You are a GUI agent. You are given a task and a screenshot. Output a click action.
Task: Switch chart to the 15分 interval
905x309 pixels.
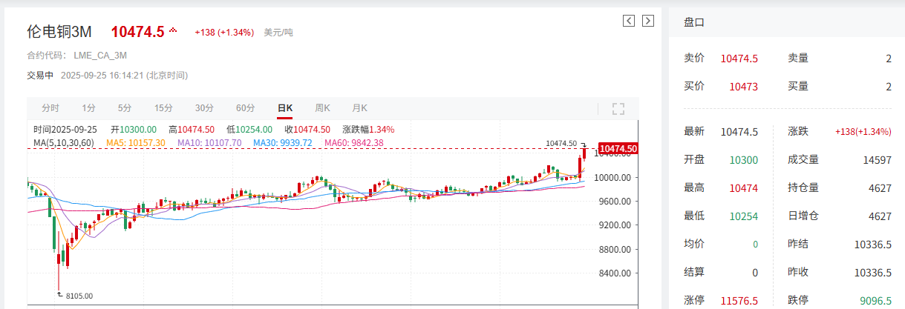pos(163,108)
